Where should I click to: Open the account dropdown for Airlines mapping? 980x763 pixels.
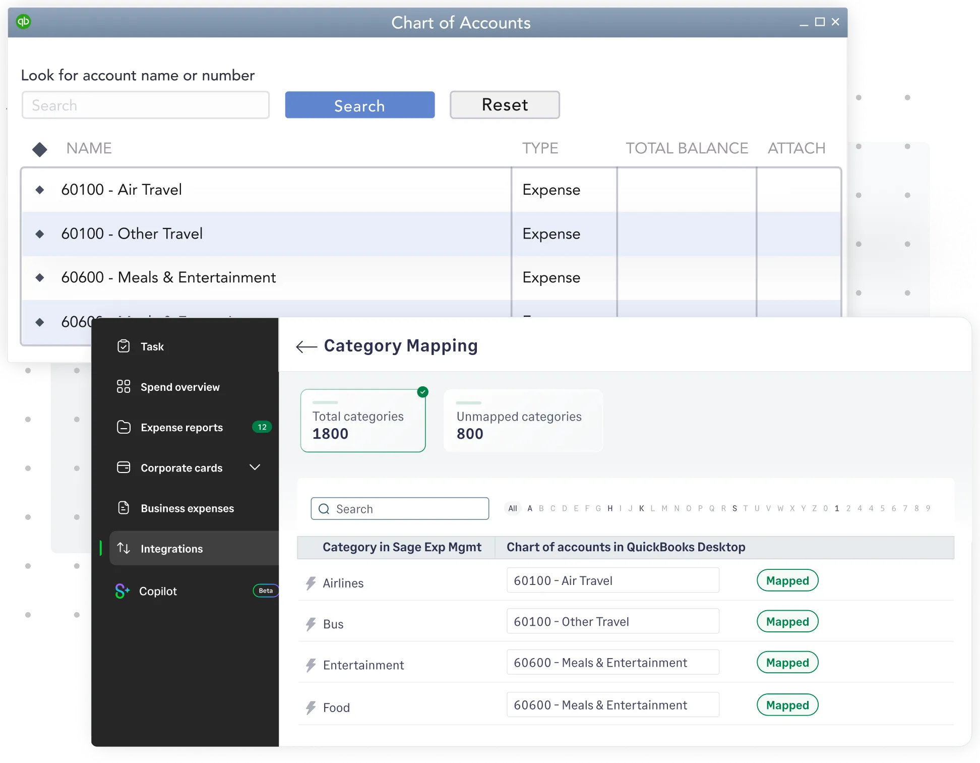612,580
